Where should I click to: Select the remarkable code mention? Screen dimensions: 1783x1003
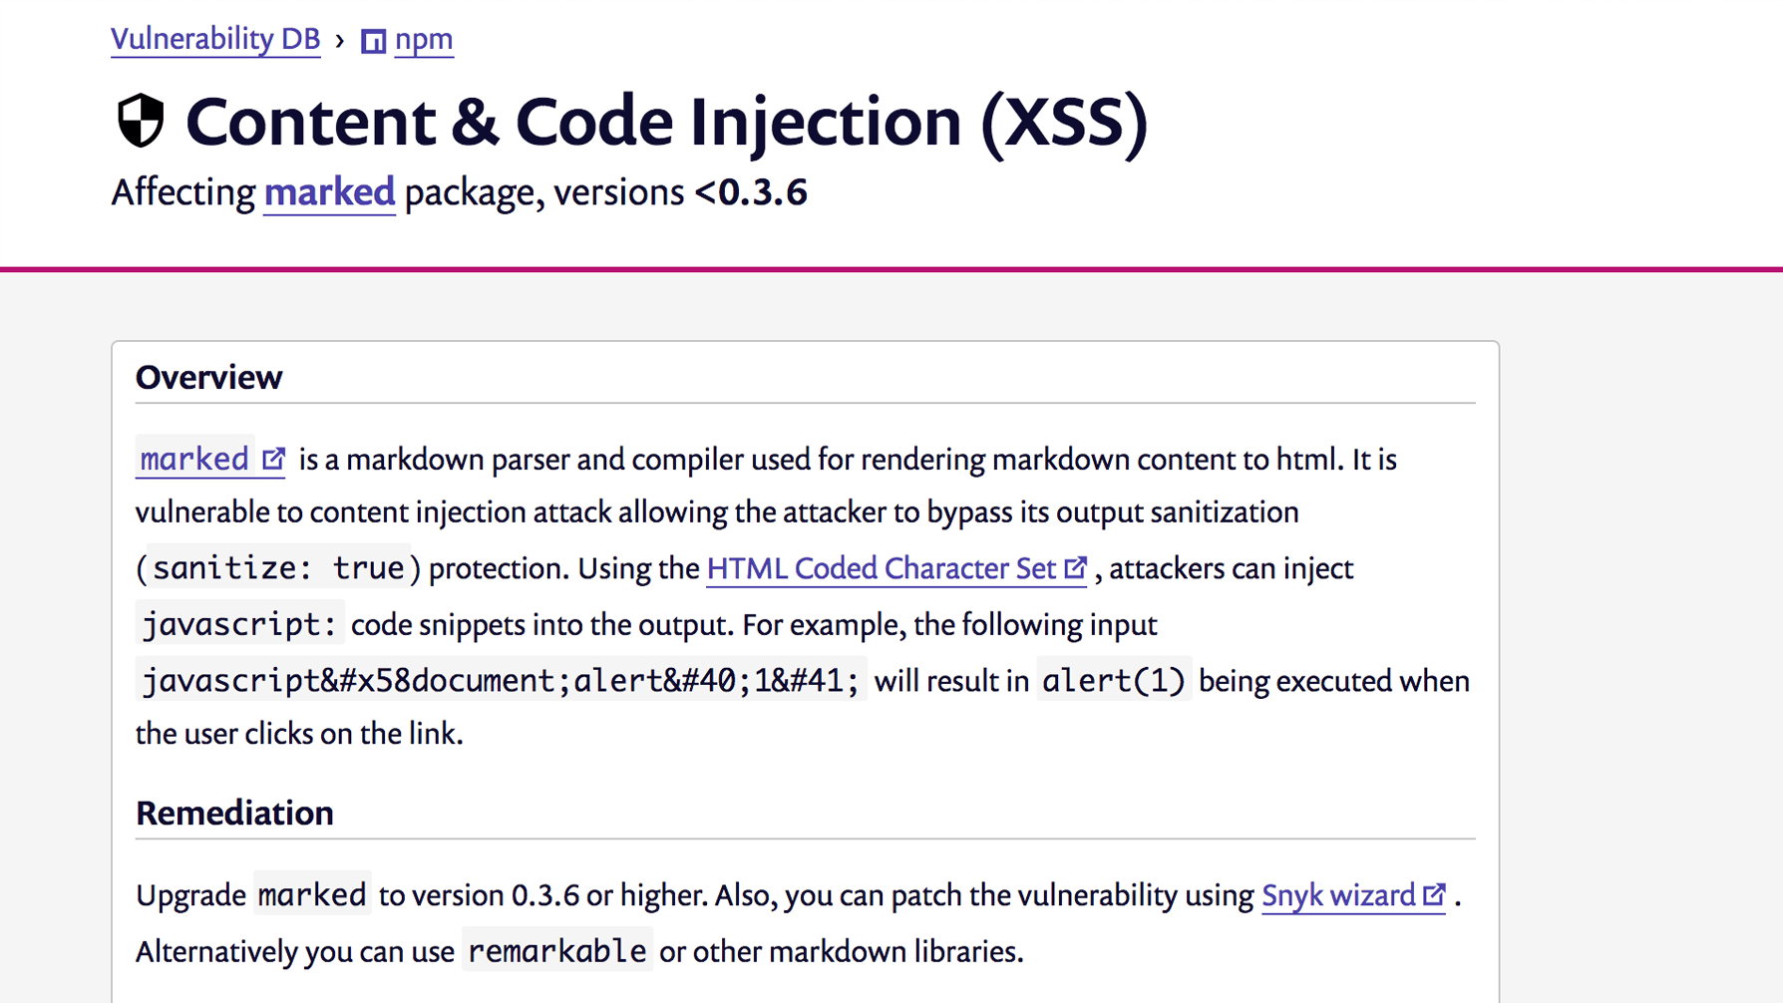555,950
